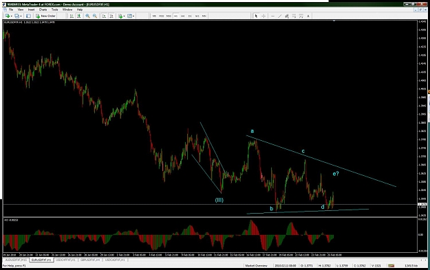The width and height of the screenshot is (430, 270).
Task: Select the Fibonacci Retracement tool
Action: pyautogui.click(x=294, y=16)
